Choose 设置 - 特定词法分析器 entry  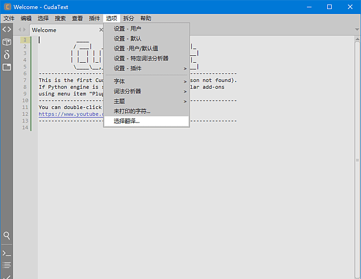click(x=147, y=58)
